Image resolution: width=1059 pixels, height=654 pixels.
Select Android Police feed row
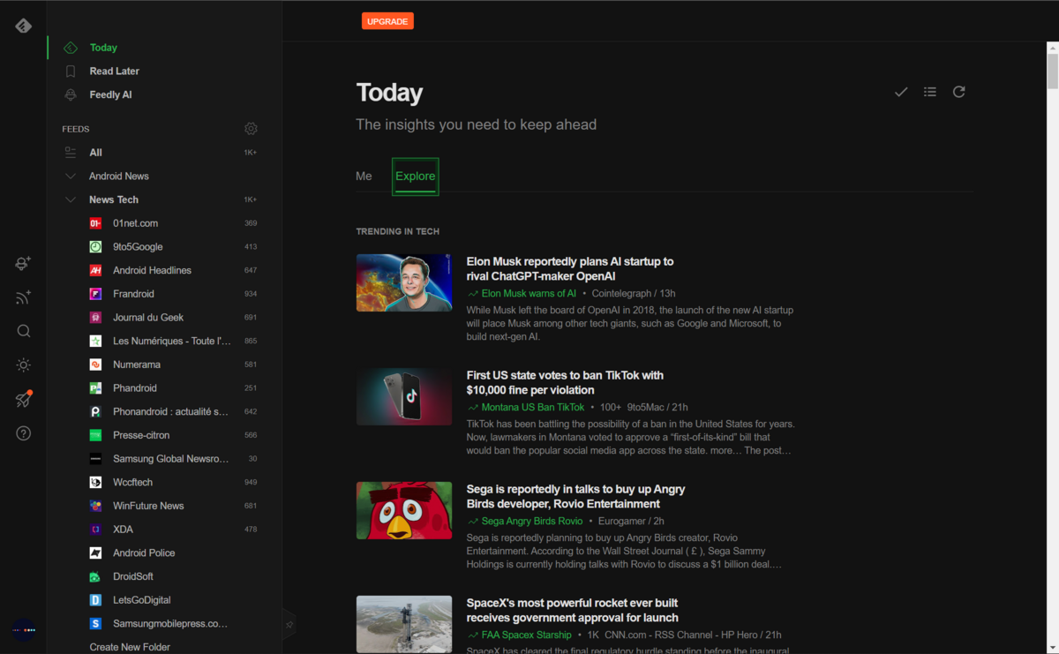164,553
